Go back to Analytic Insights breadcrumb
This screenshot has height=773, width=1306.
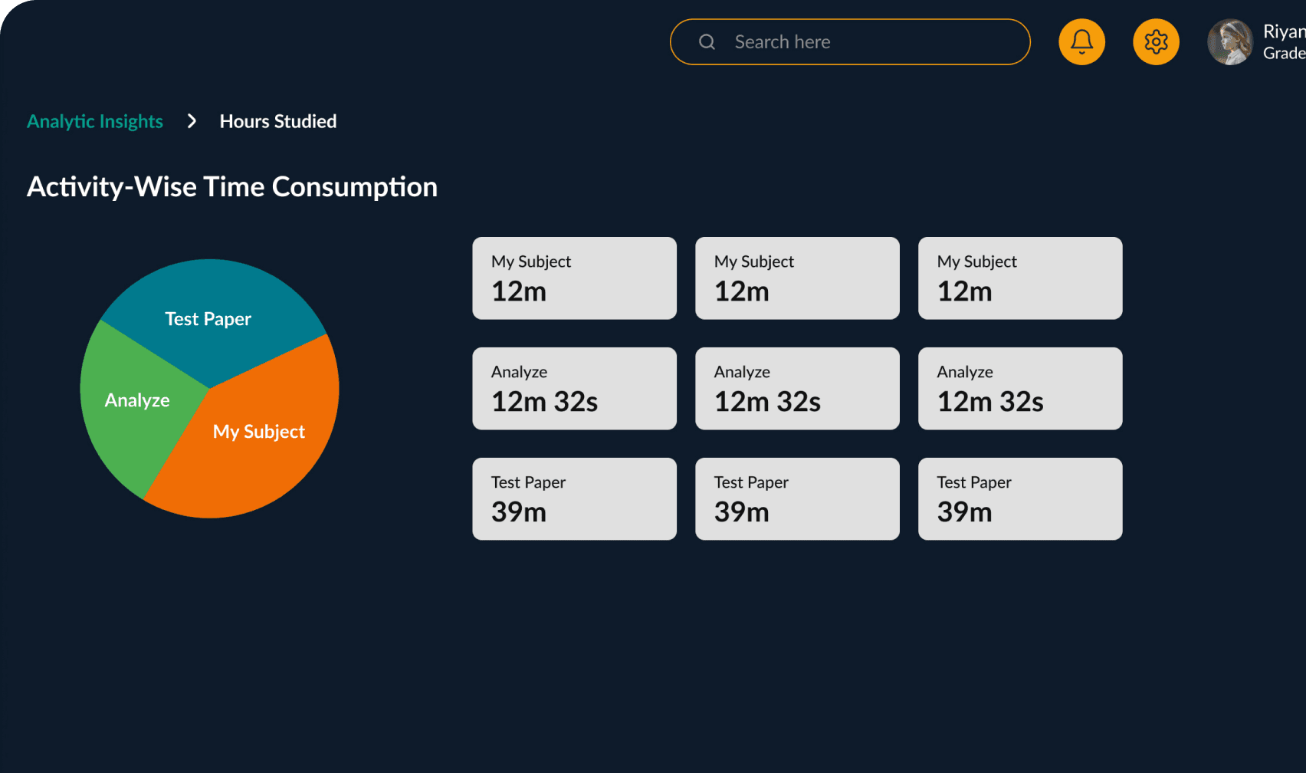pos(95,121)
